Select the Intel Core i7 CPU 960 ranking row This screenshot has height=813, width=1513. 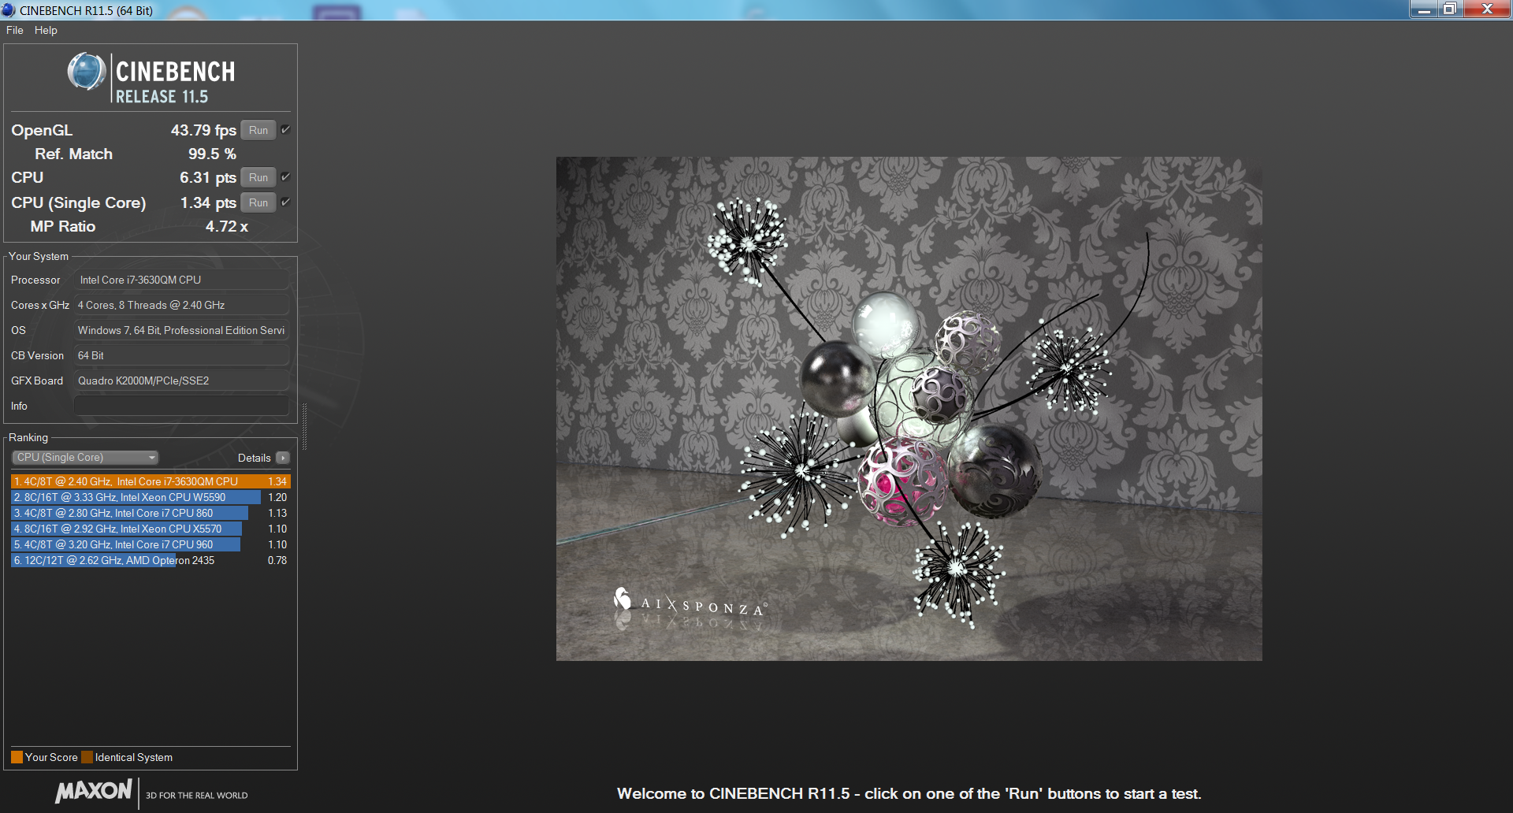pos(151,544)
